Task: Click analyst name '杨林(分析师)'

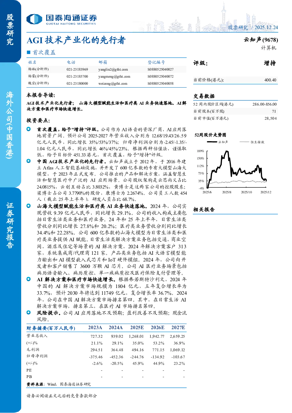Action: 38,69
